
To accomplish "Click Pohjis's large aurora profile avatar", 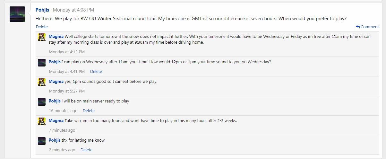I will [17, 14].
